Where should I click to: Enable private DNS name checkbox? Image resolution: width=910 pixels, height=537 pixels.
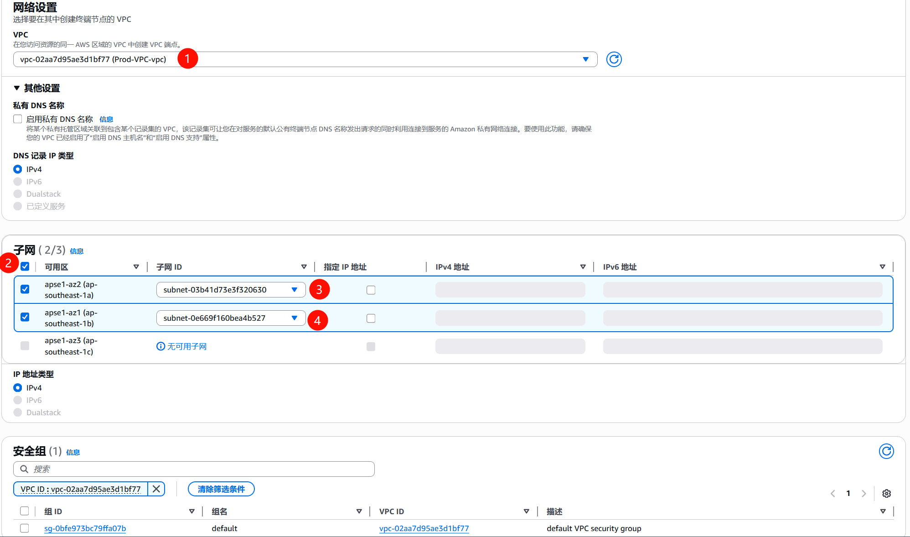point(18,119)
